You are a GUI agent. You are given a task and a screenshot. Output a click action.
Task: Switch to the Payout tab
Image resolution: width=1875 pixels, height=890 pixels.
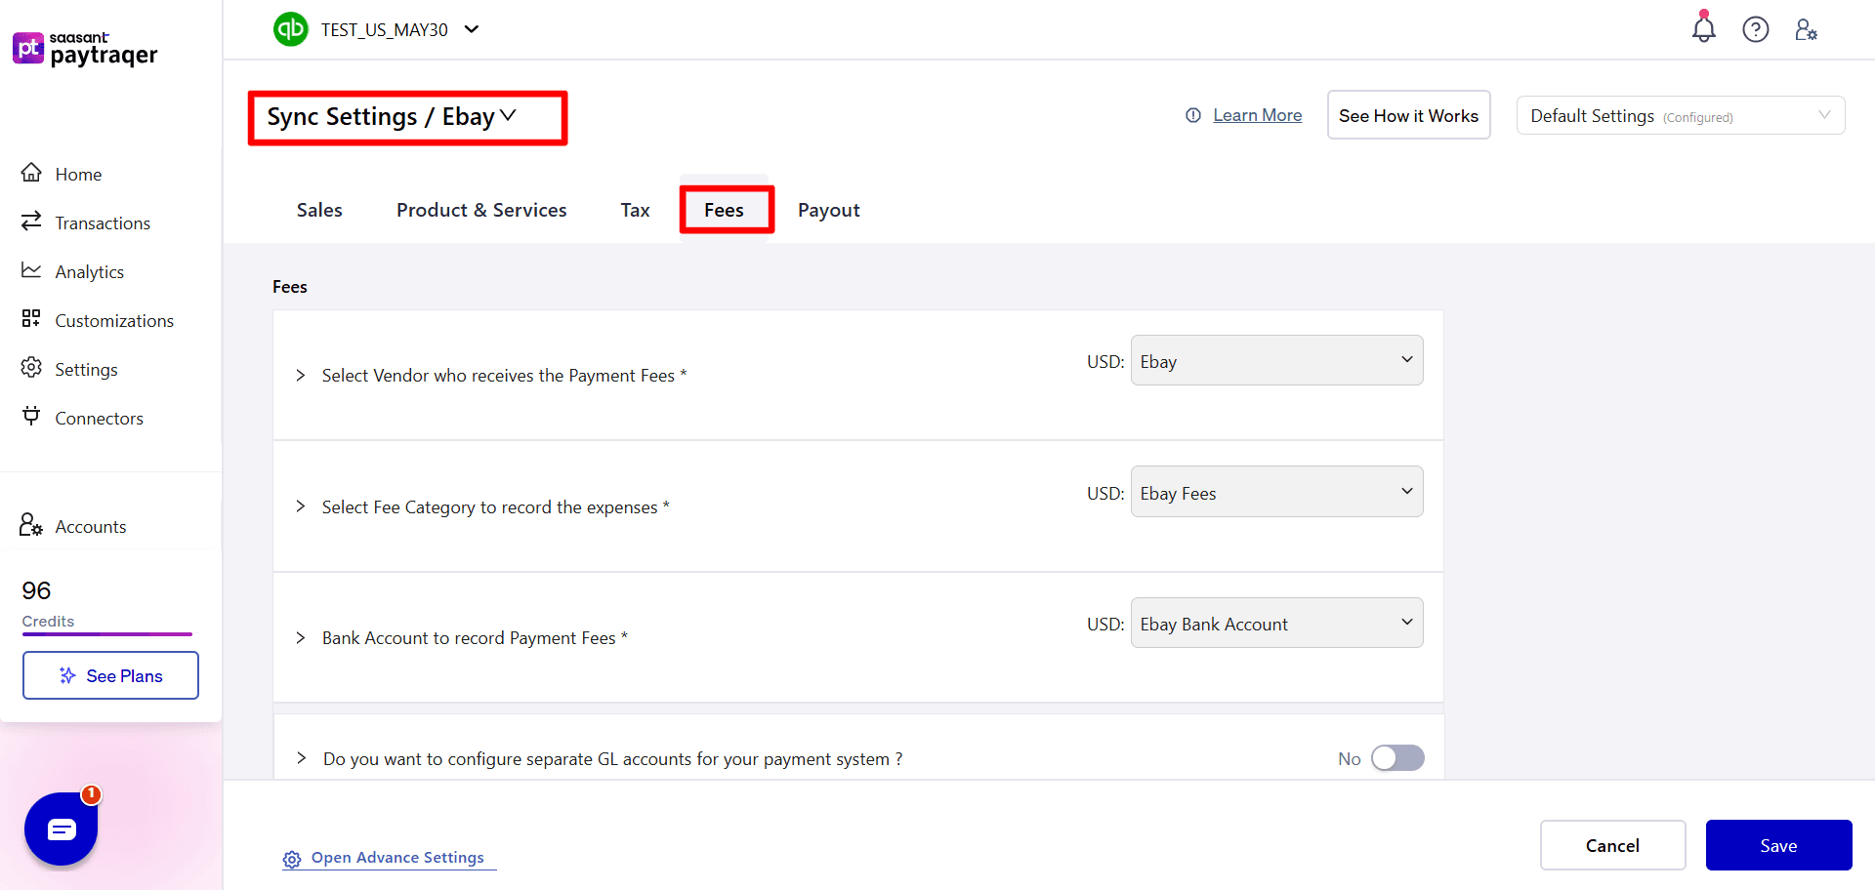[828, 210]
